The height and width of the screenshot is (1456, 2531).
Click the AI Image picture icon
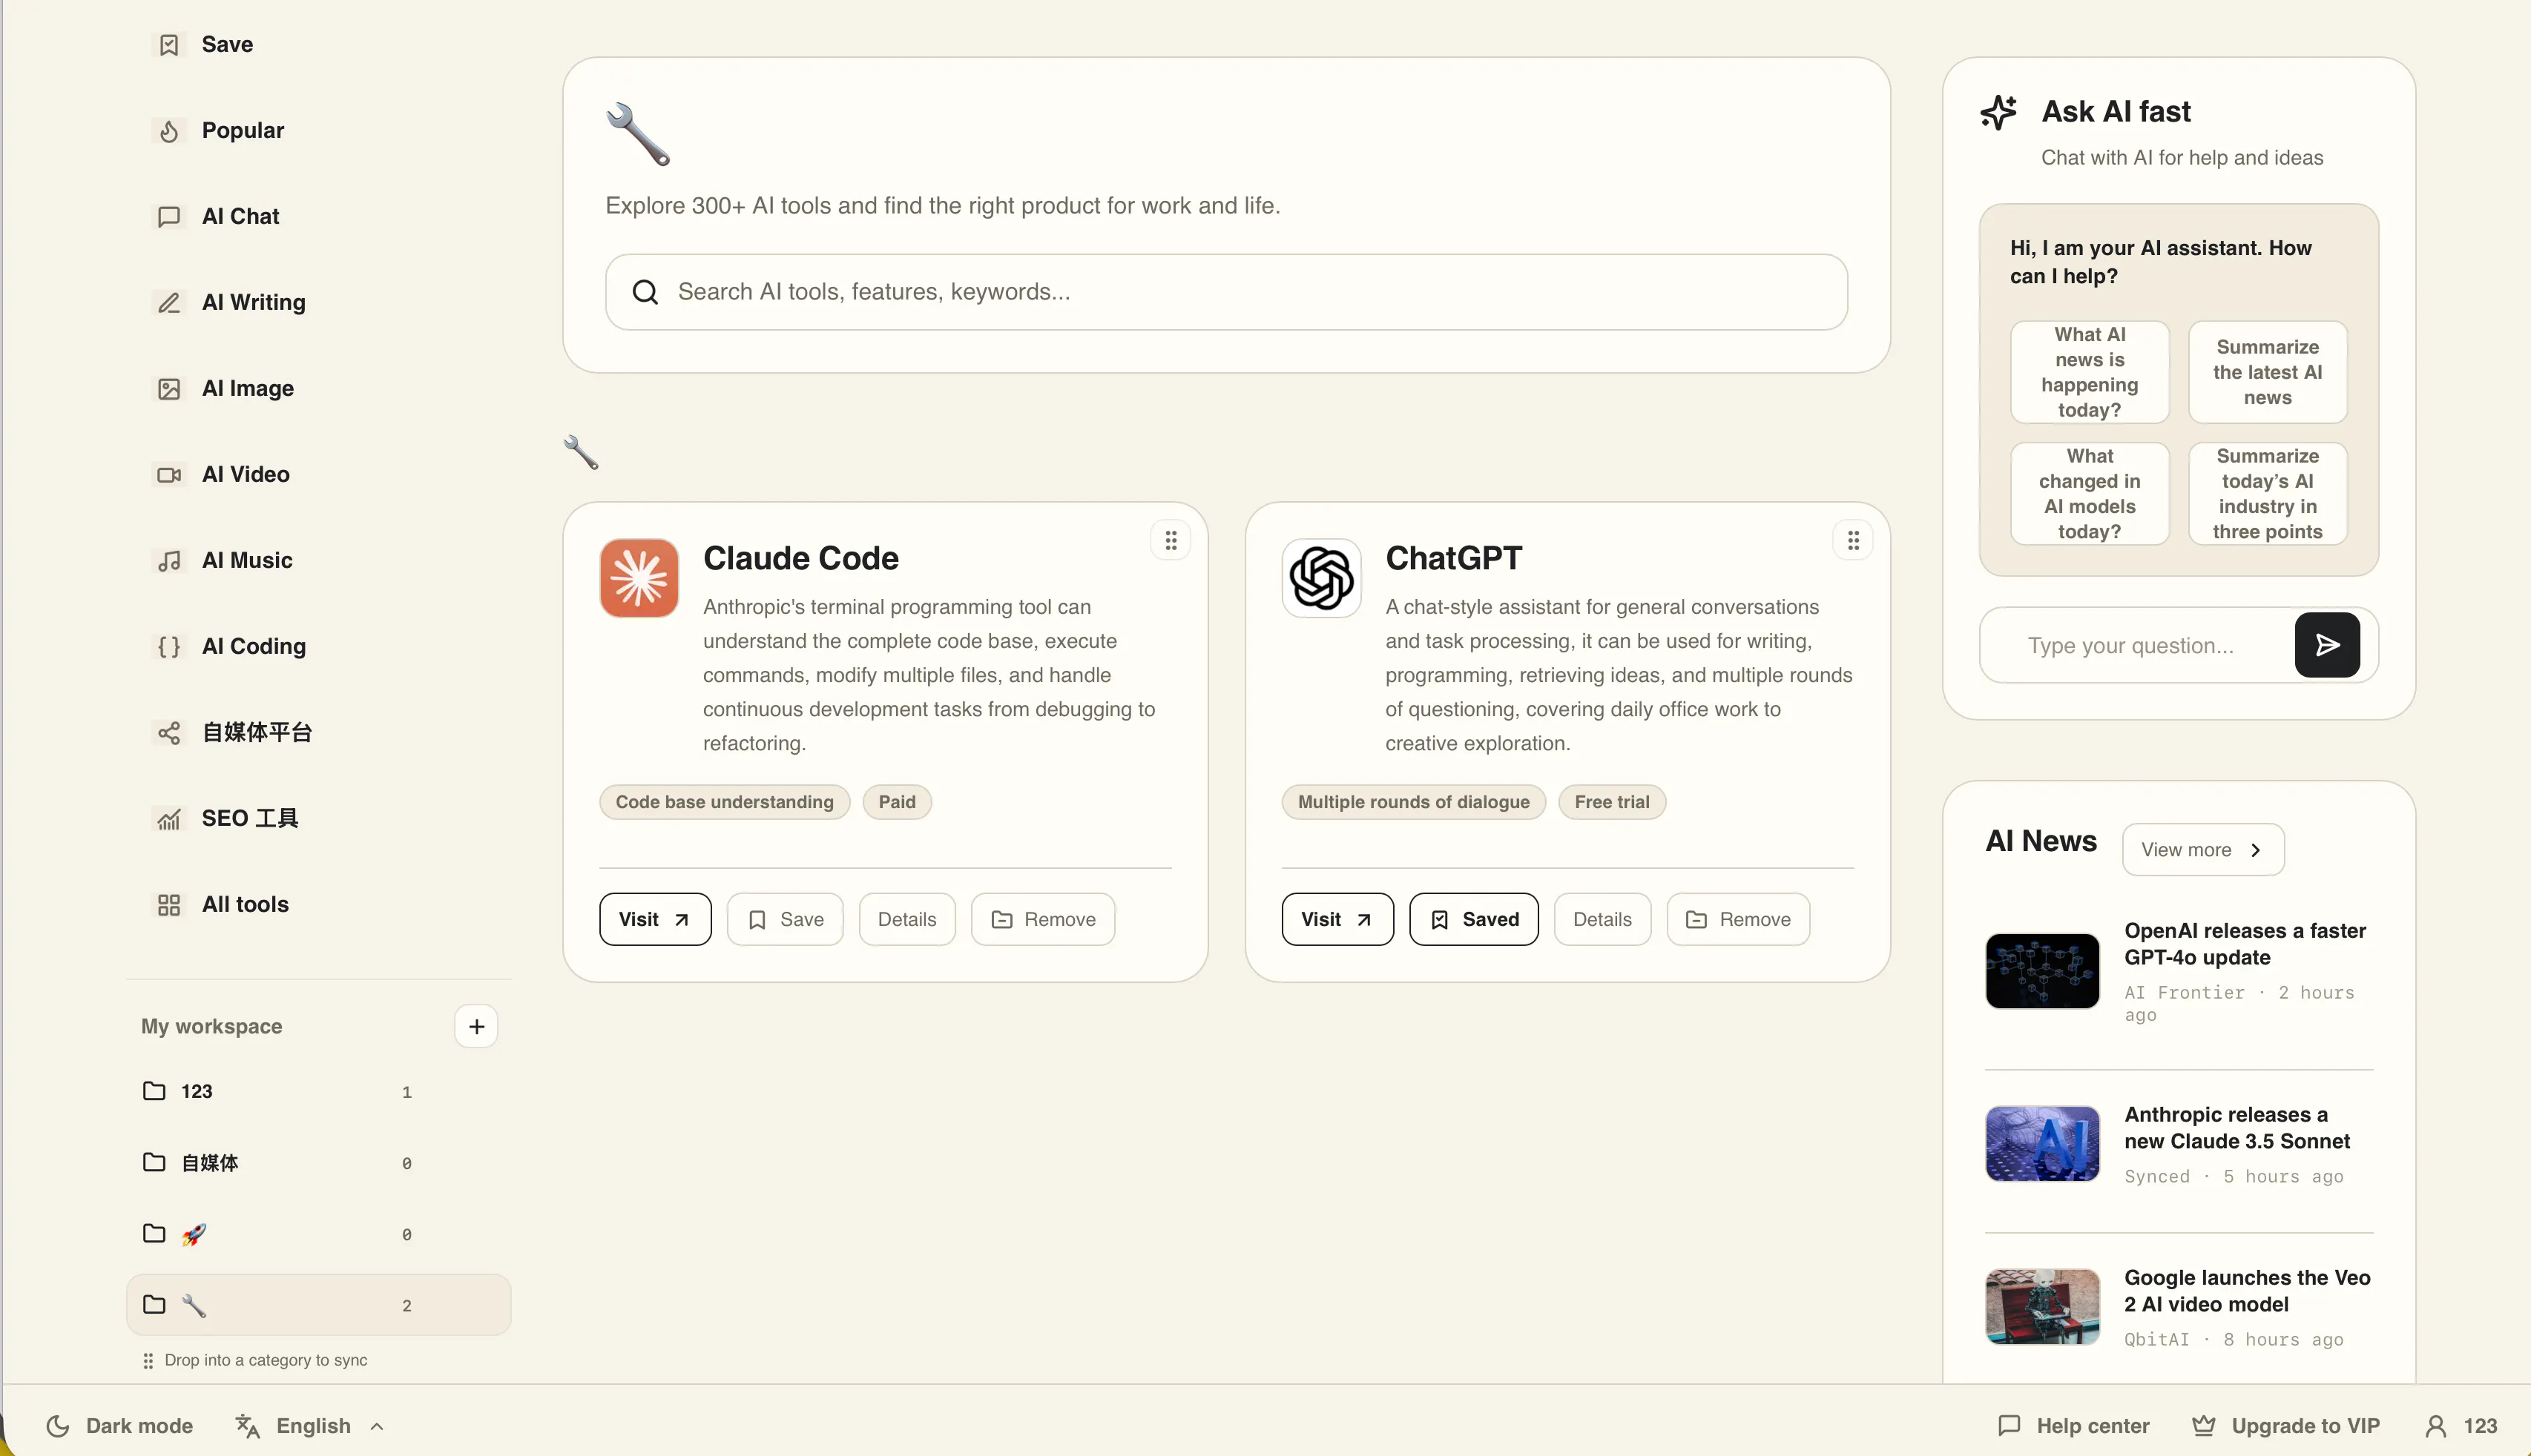point(169,388)
